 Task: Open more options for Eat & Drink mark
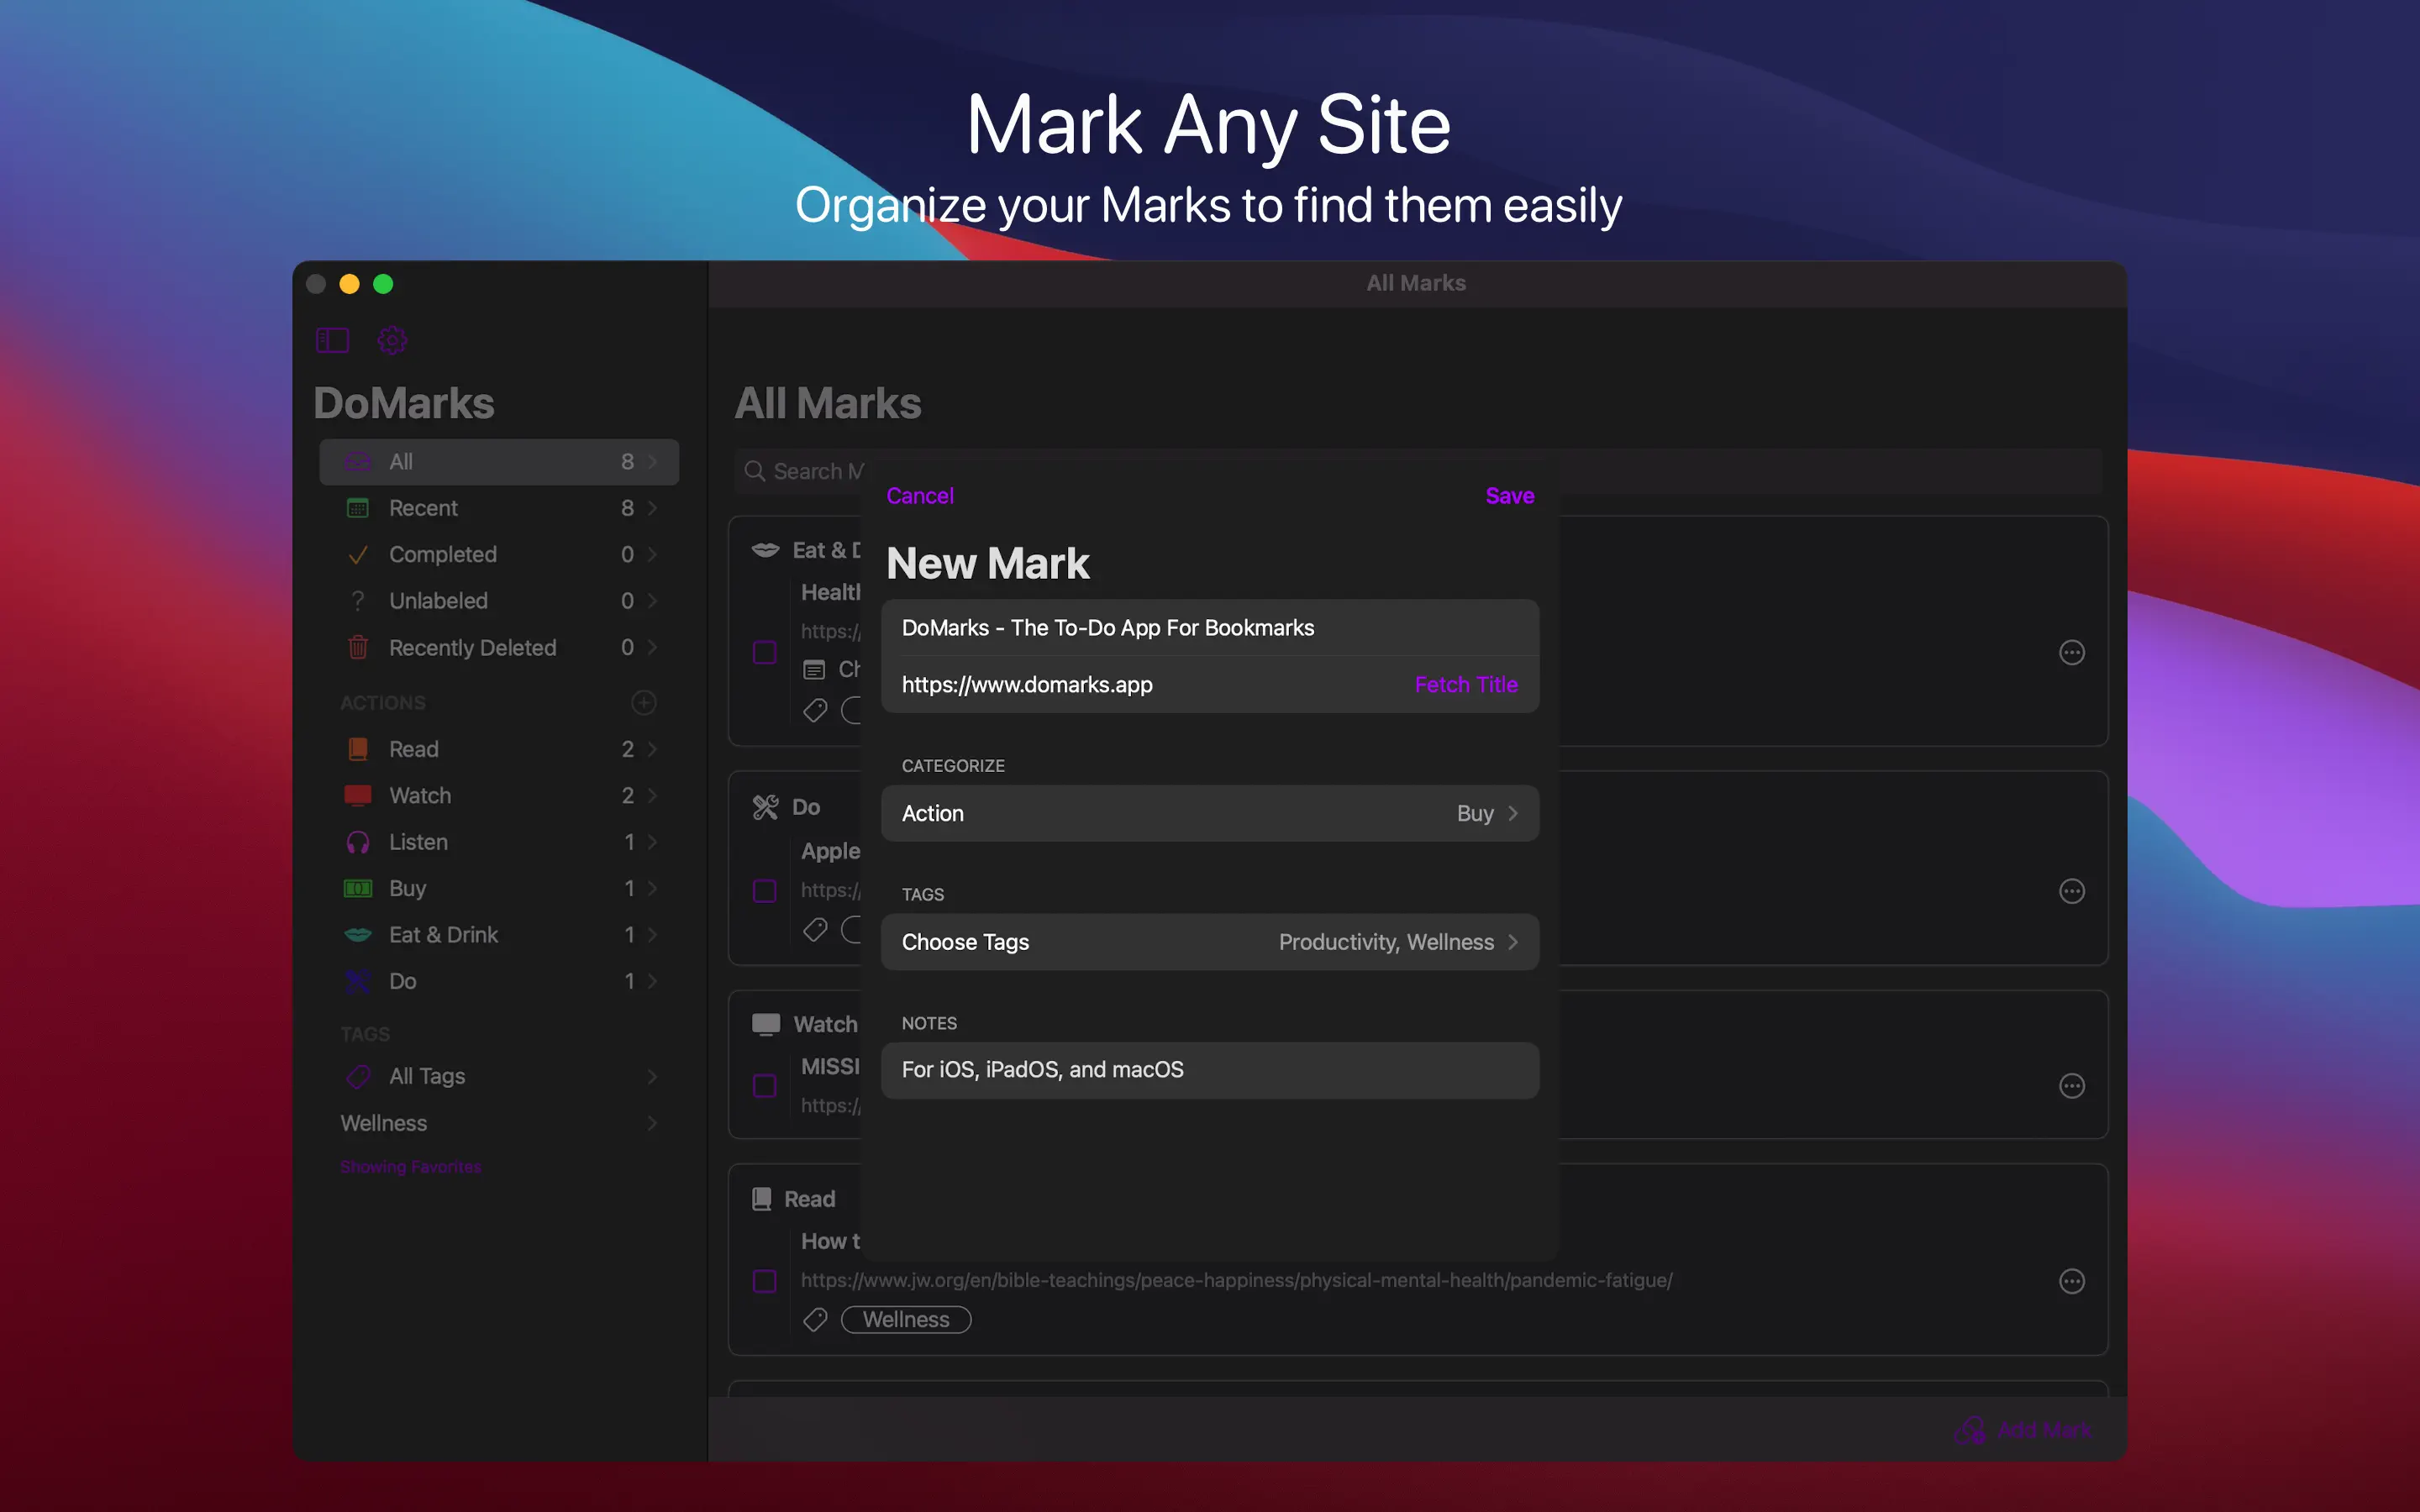click(2071, 652)
